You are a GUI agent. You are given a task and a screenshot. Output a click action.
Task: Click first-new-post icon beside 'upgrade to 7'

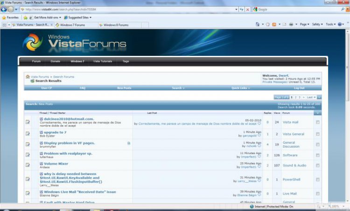click(41, 133)
